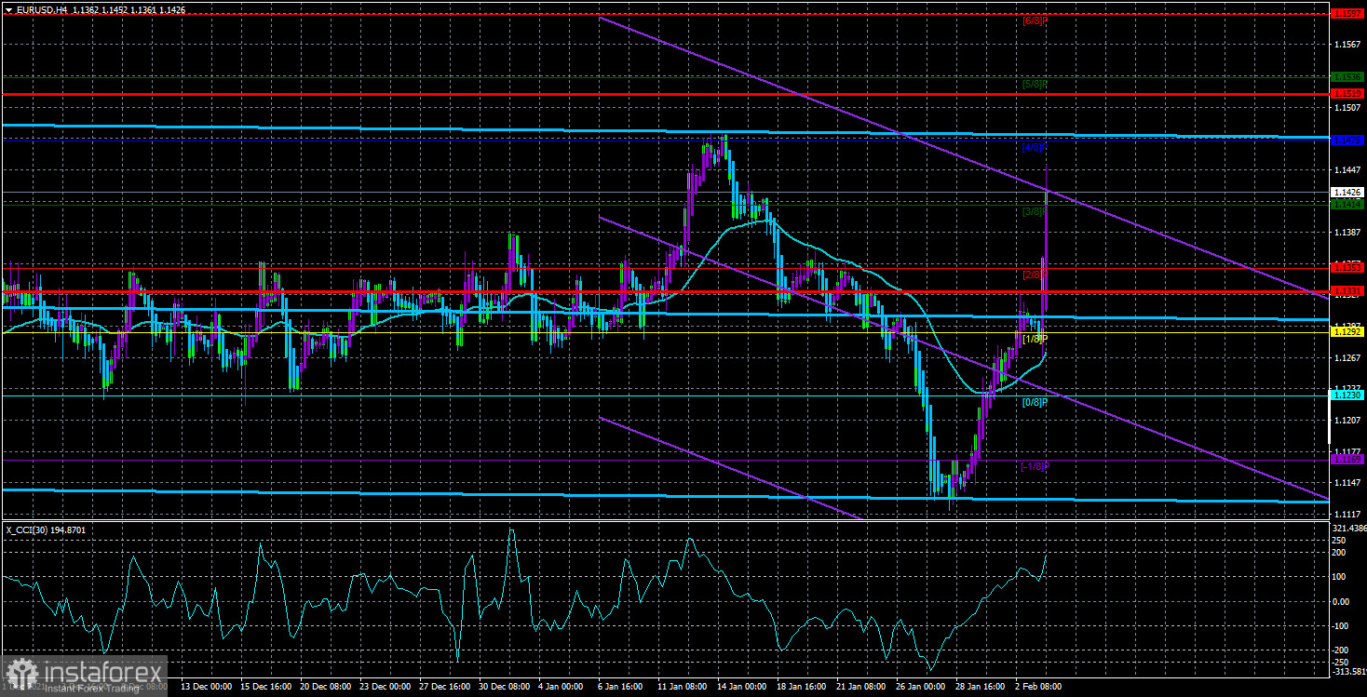Click the green 1.1414 price tag
1367x697 pixels.
tap(1347, 204)
